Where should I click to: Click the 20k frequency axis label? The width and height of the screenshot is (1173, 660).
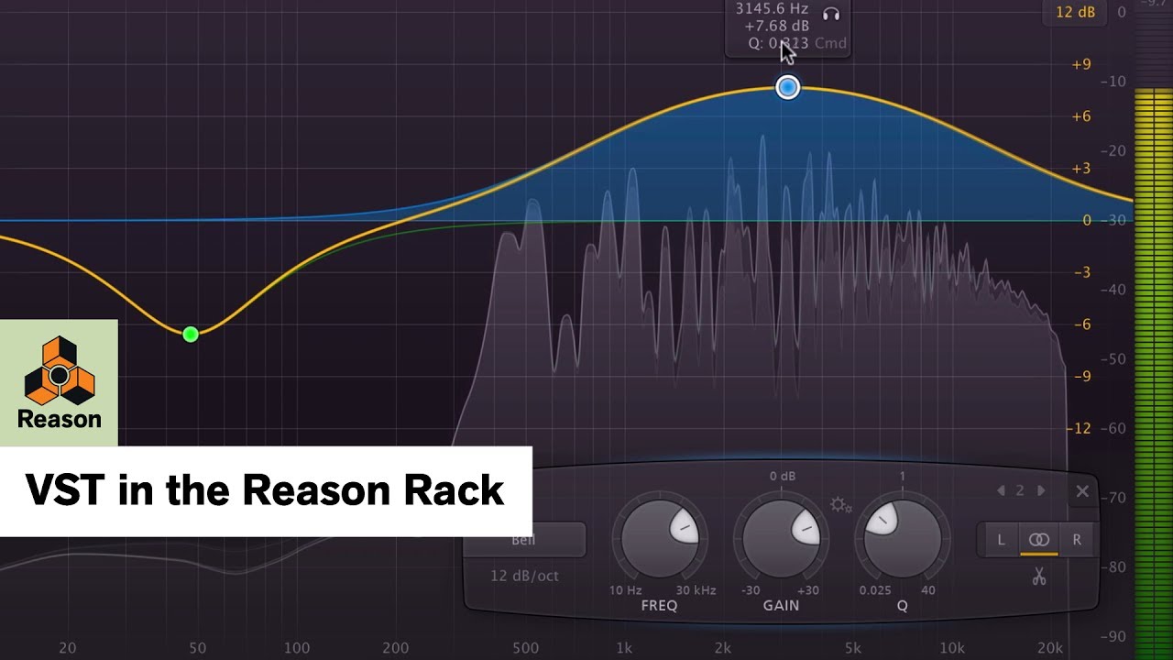pos(1050,648)
